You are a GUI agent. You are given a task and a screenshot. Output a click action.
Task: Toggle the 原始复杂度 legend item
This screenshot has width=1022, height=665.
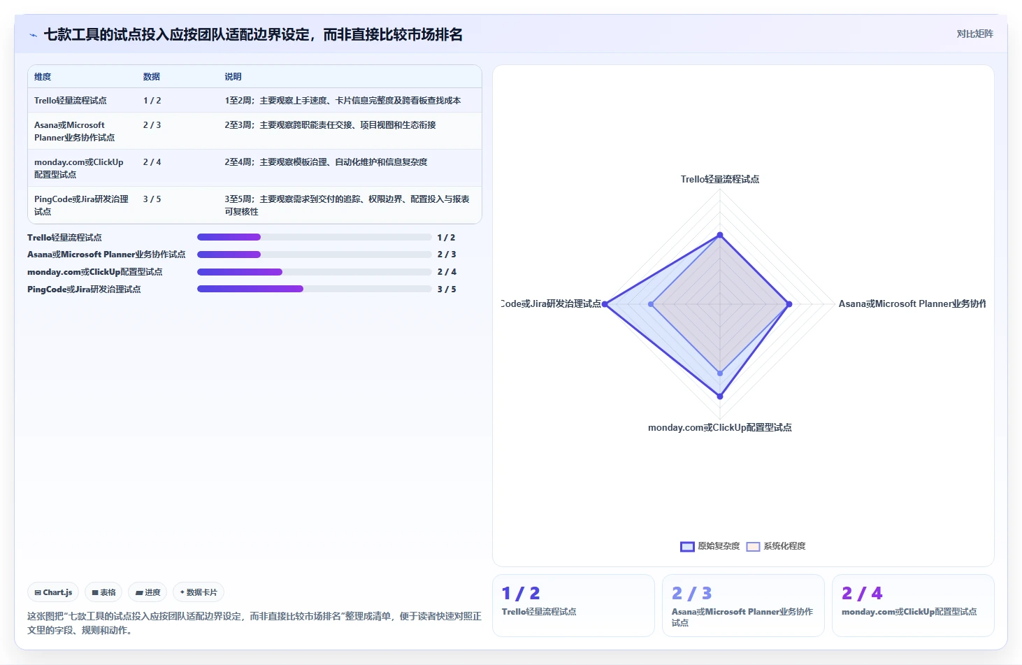click(710, 546)
